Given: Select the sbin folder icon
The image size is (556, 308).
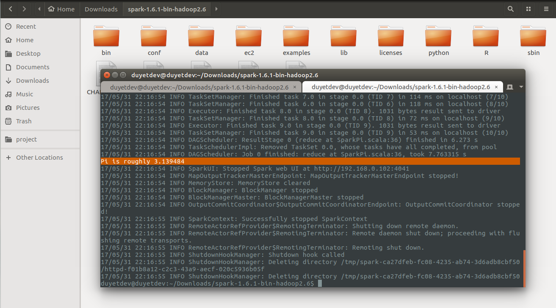Looking at the screenshot, I should click(534, 35).
